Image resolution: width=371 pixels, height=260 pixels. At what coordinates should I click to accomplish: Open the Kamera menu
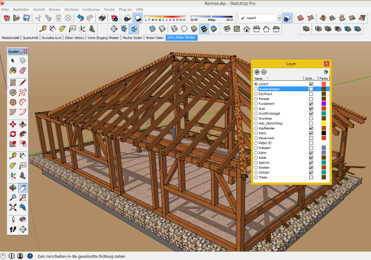(x=55, y=10)
